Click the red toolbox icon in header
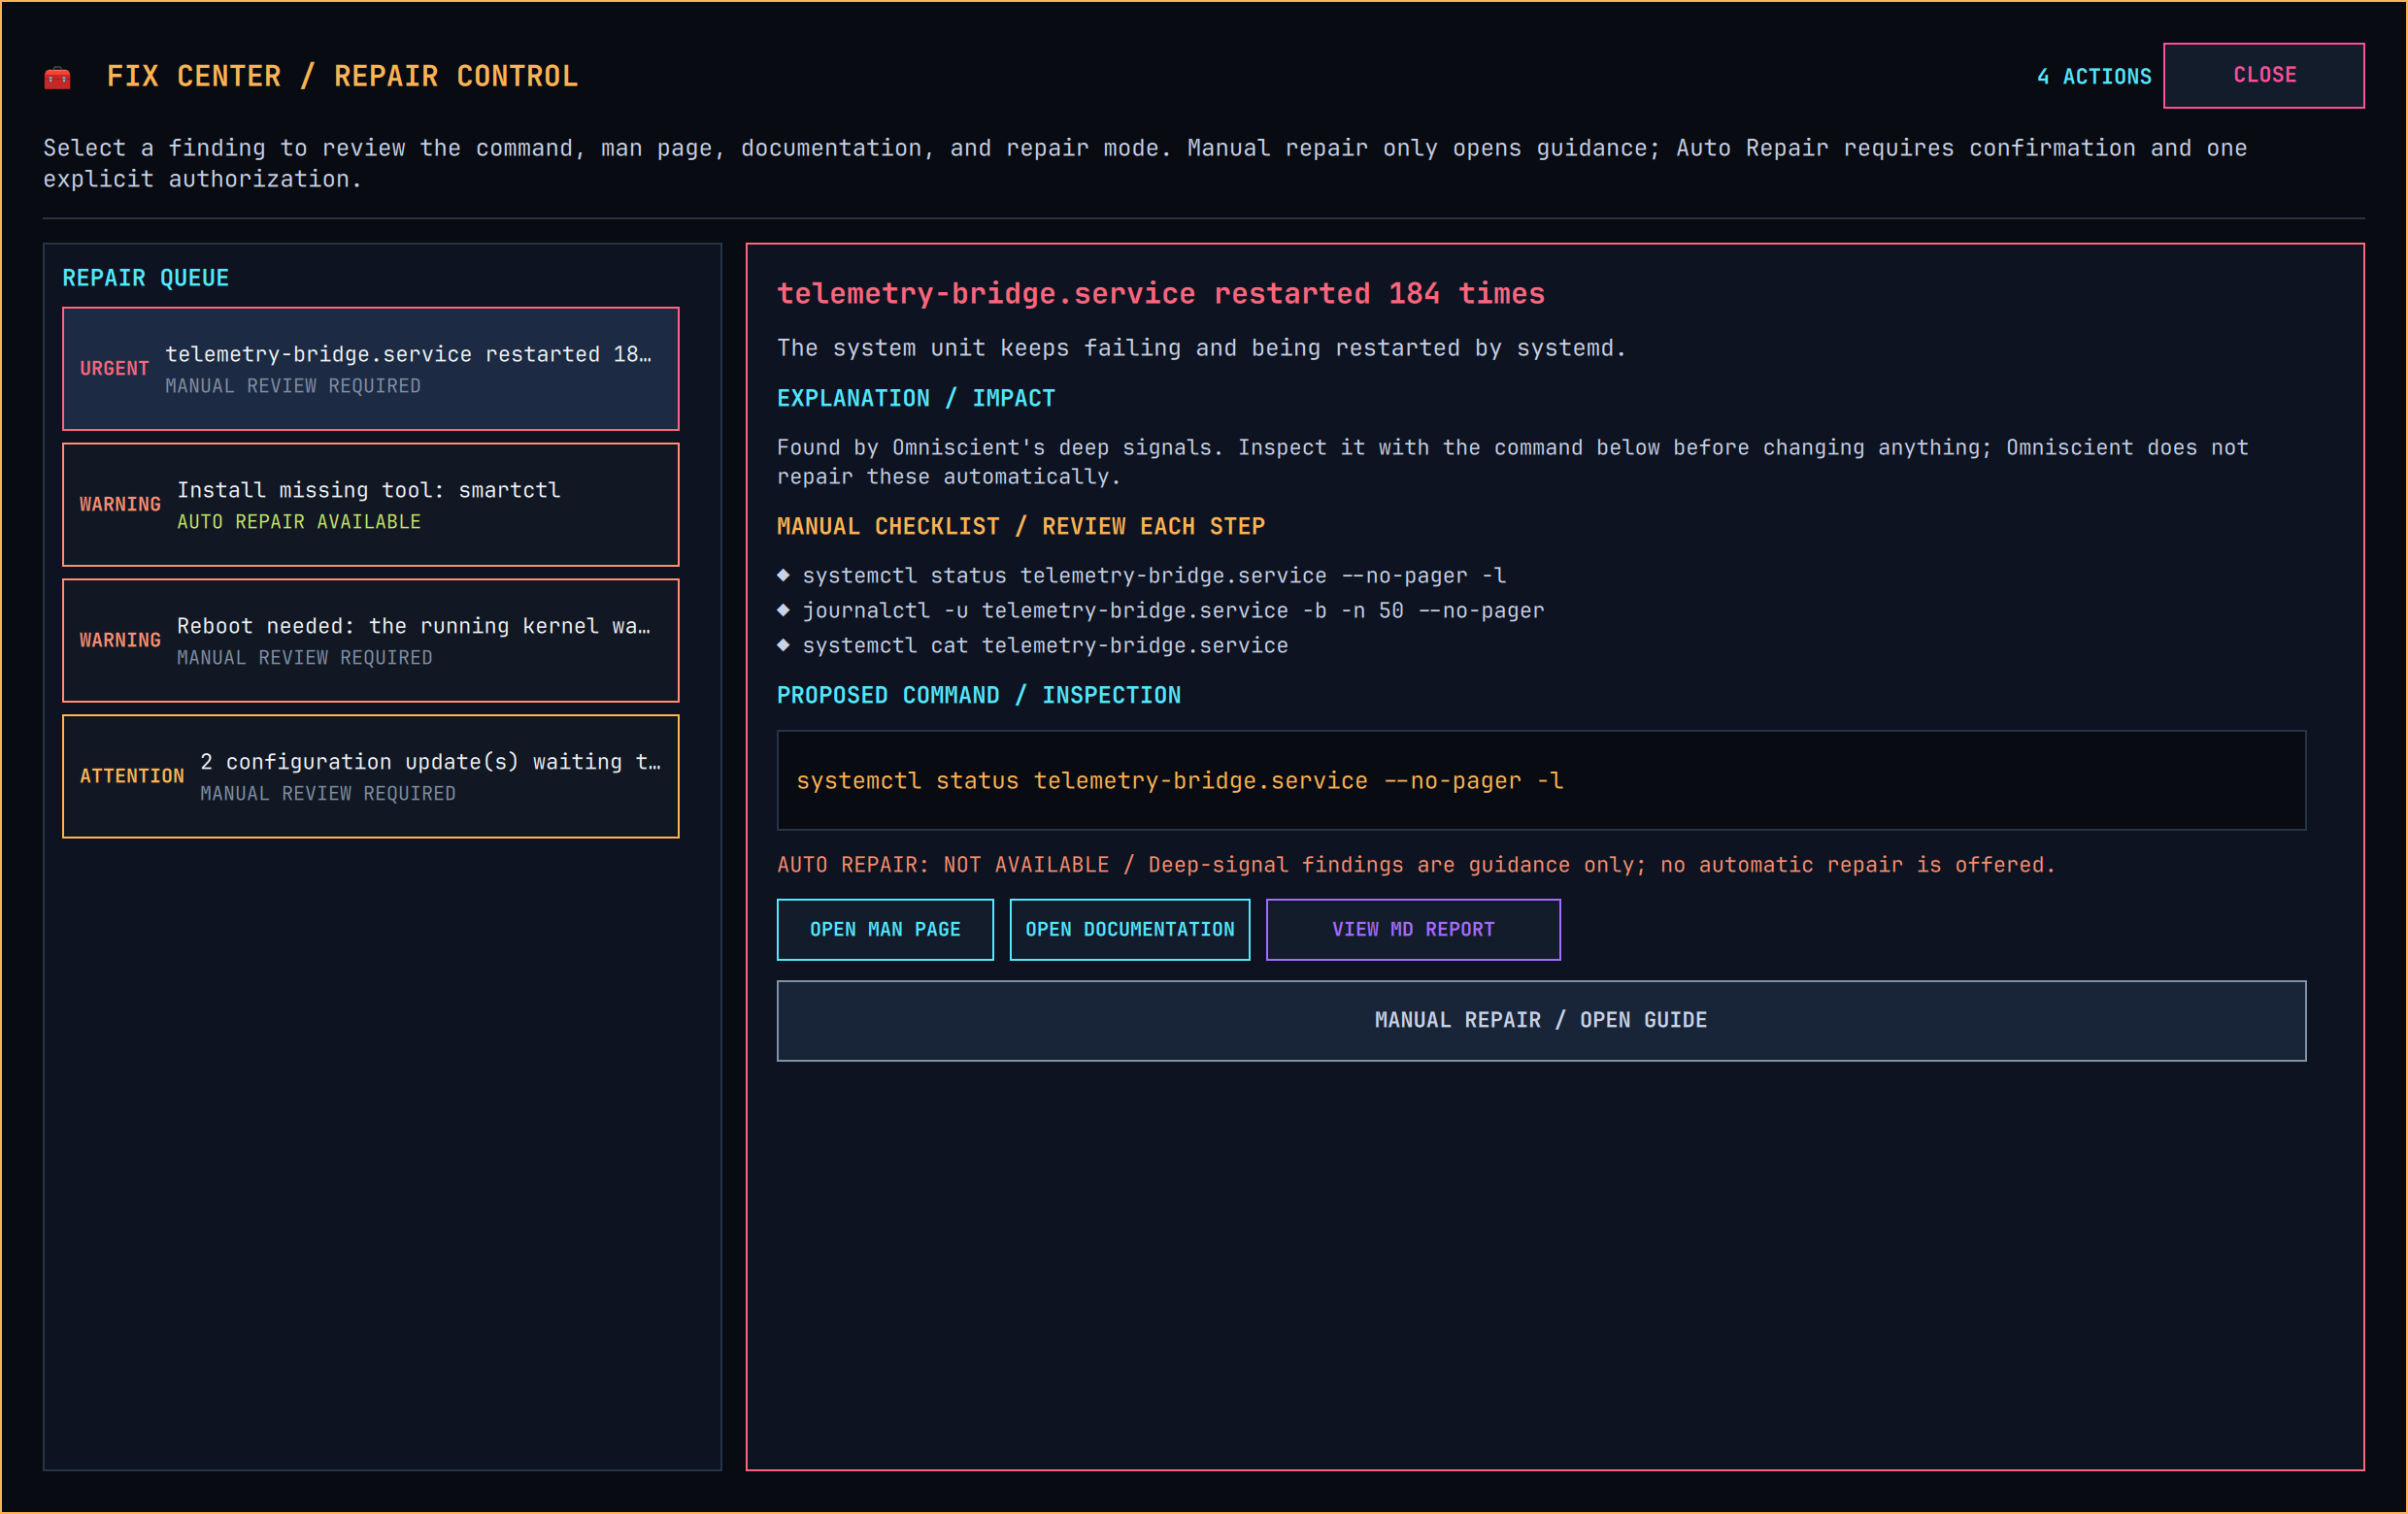 point(58,77)
